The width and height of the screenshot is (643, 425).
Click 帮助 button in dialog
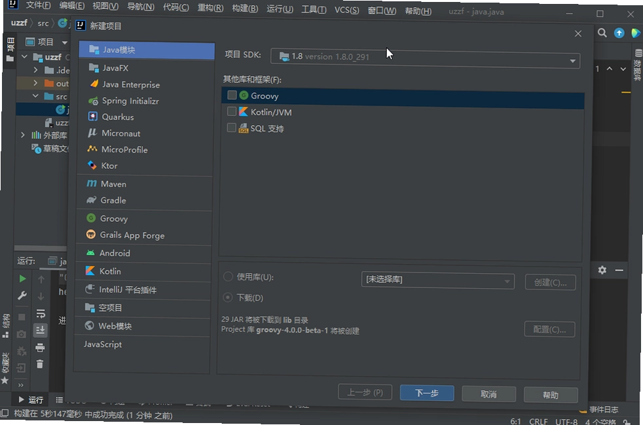tap(551, 395)
